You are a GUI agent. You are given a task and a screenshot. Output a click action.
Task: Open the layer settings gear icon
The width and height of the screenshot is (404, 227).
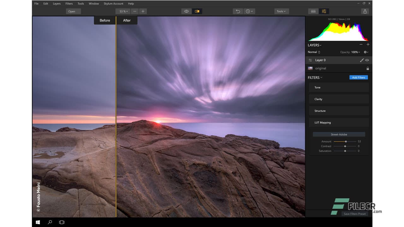(365, 52)
